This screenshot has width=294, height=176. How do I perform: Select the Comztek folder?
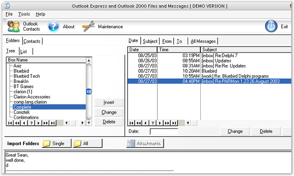point(22,112)
